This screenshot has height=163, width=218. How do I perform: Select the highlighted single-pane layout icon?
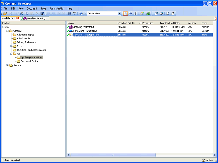click(125, 14)
